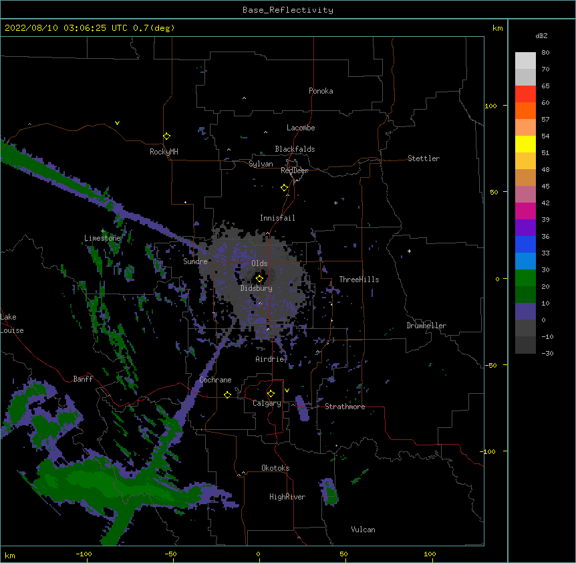
Task: Click the -50 tick on right axis
Action: pos(490,365)
